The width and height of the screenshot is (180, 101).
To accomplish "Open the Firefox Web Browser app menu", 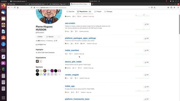I will tap(18, 1).
